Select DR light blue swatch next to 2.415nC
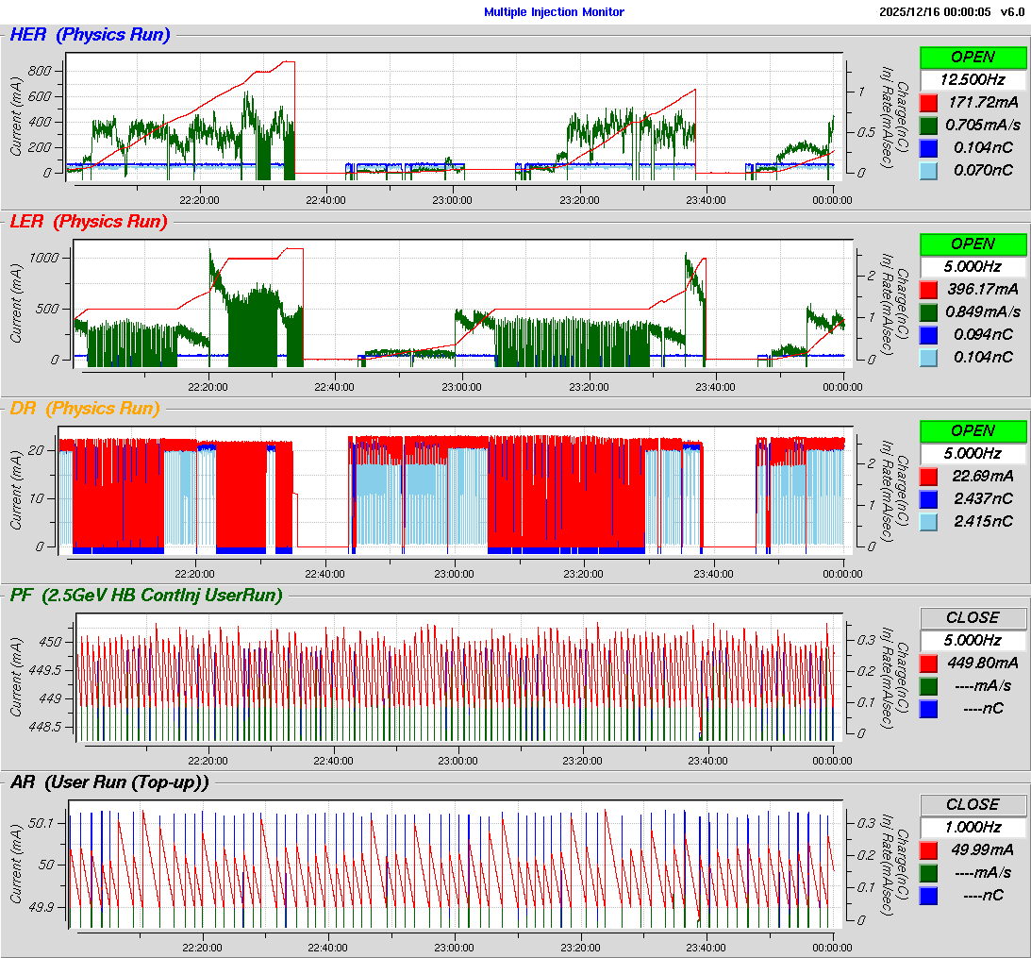This screenshot has height=958, width=1031. point(928,521)
